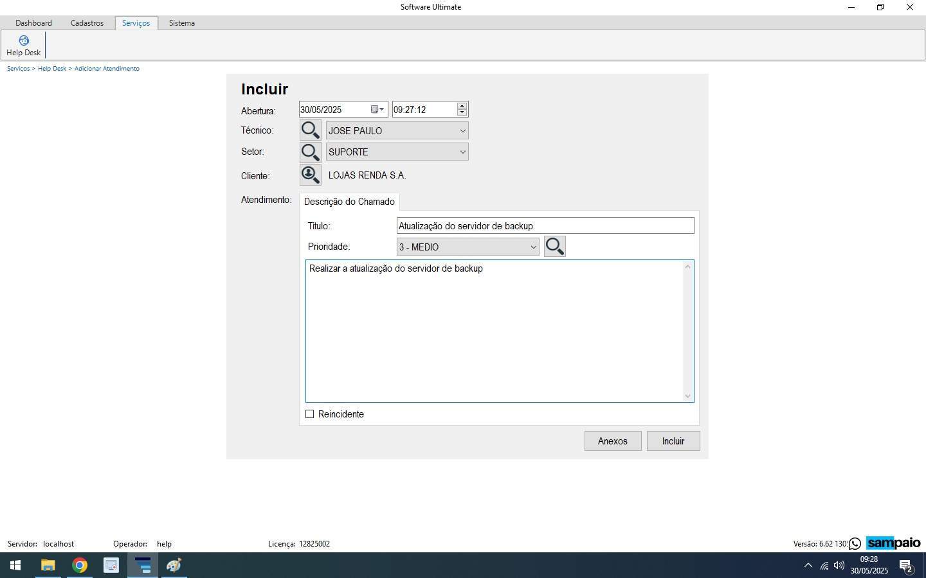The width and height of the screenshot is (926, 578).
Task: Click the Setor search magnifier icon
Action: click(311, 152)
